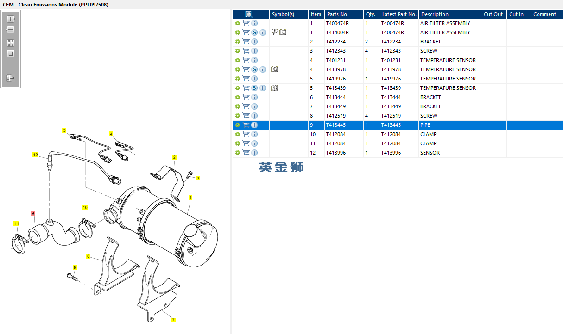This screenshot has width=563, height=334.
Task: Click the search icon in table header
Action: tap(249, 14)
